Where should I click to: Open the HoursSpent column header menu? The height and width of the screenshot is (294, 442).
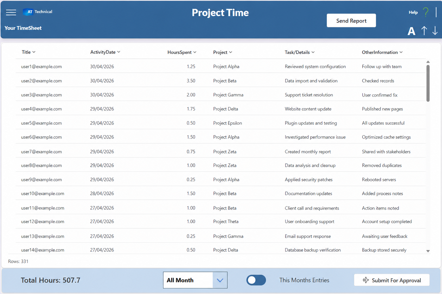tap(182, 52)
